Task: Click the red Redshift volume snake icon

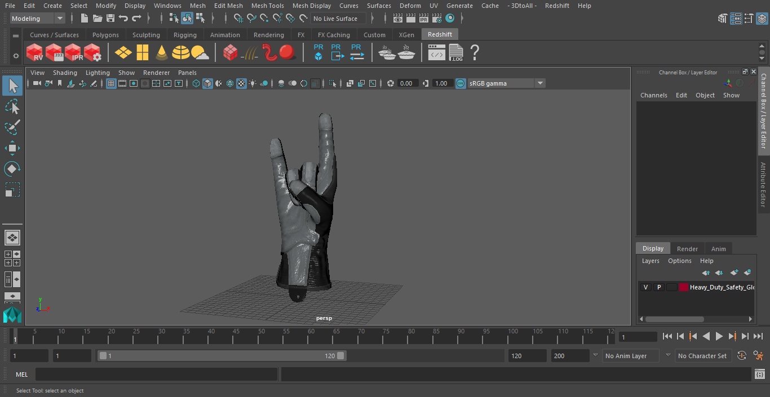Action: [x=269, y=52]
